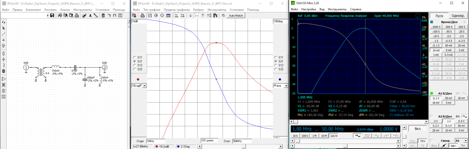This screenshot has height=149, width=469.
Task: Click the Однокр. button in OSA103
Action: click(458, 16)
